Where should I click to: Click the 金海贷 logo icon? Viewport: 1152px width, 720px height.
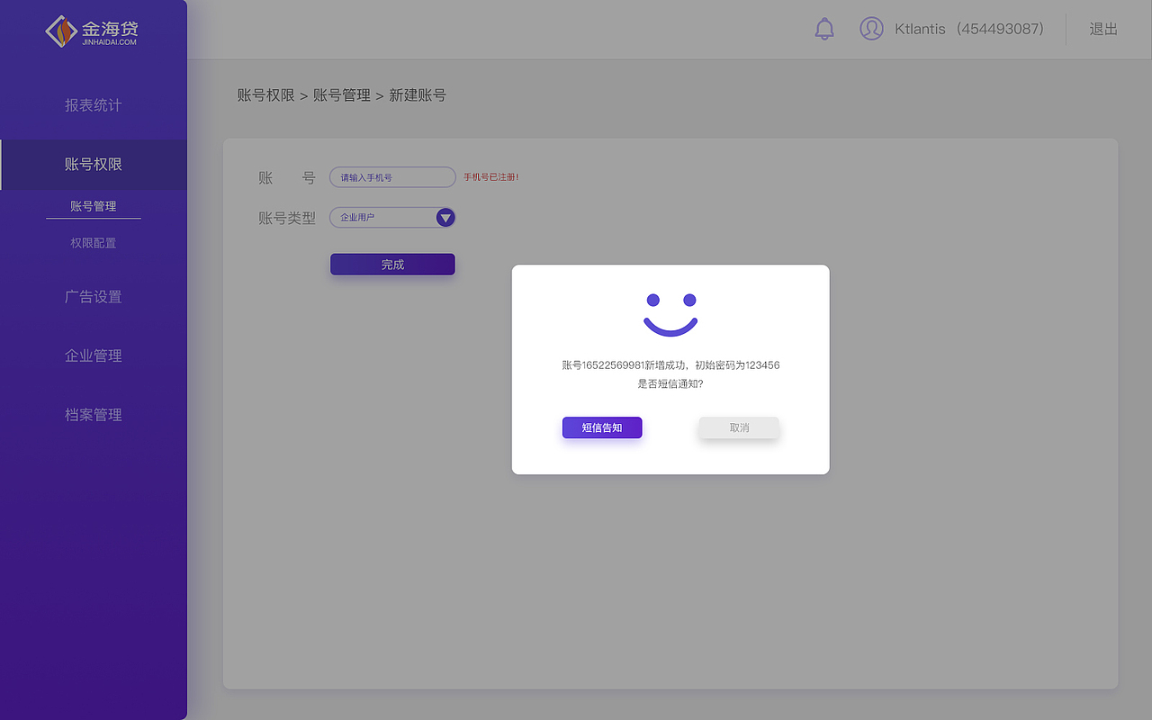pyautogui.click(x=60, y=30)
